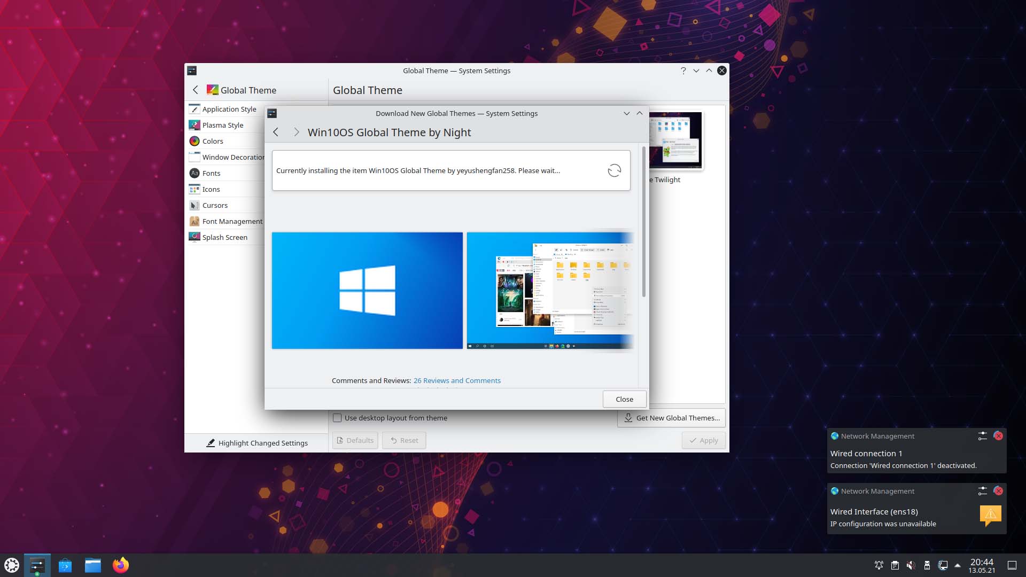Viewport: 1026px width, 577px height.
Task: Toggle Highlight Changed Settings
Action: [x=256, y=443]
